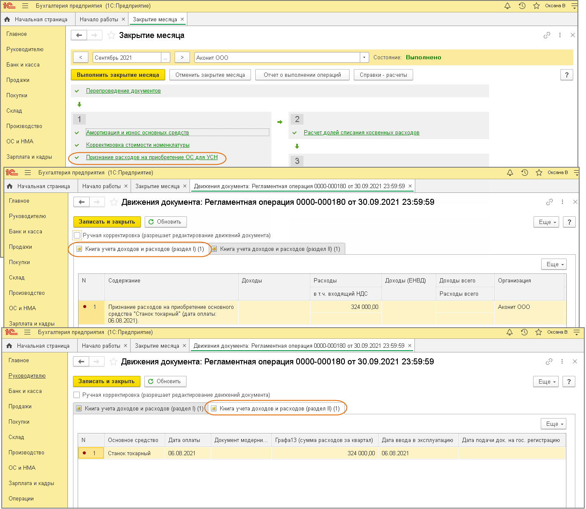586x509 pixels.
Task: Expand organization dropdown Аконит ООО
Action: point(364,58)
